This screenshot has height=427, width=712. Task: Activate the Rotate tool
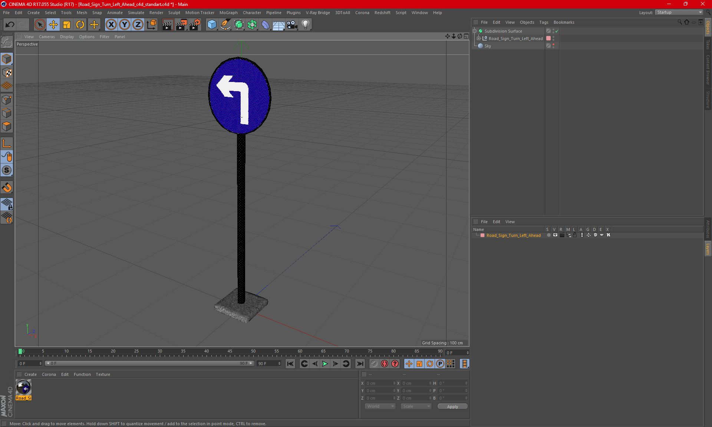80,24
